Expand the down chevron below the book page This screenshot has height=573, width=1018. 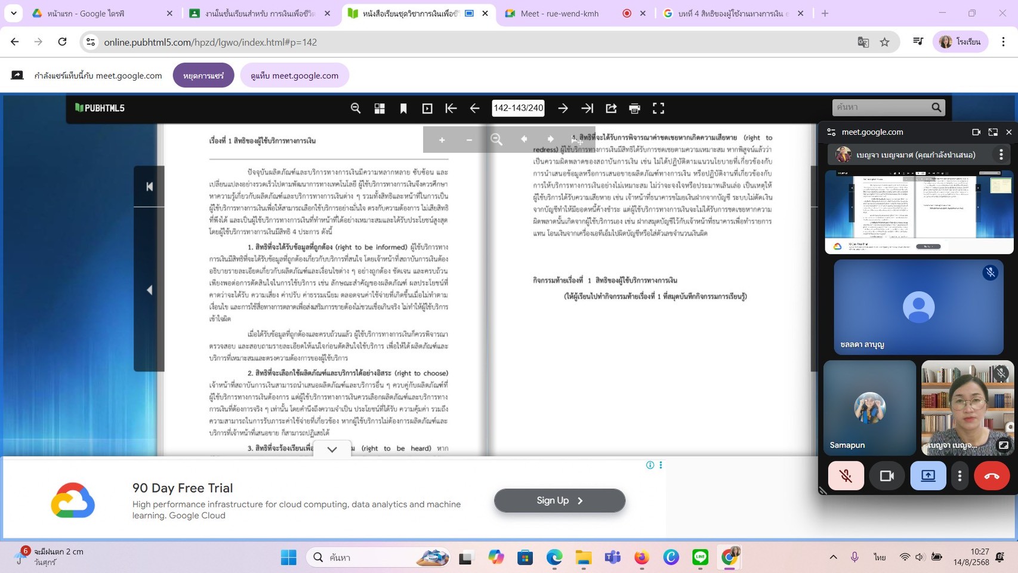(332, 449)
